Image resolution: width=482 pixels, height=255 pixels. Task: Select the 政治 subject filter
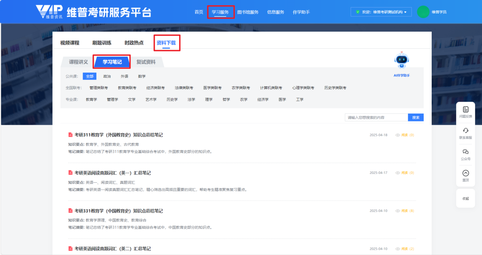point(107,76)
